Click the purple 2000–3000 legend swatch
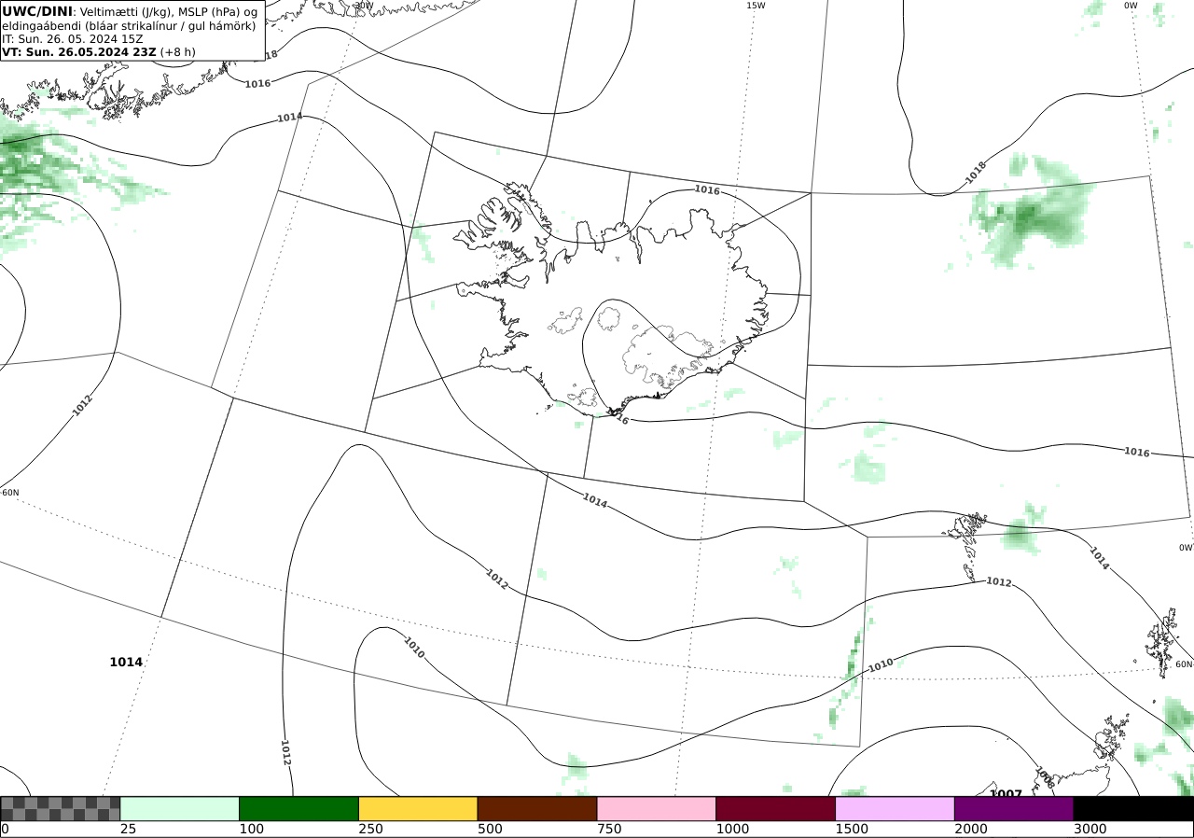 [x=1014, y=808]
